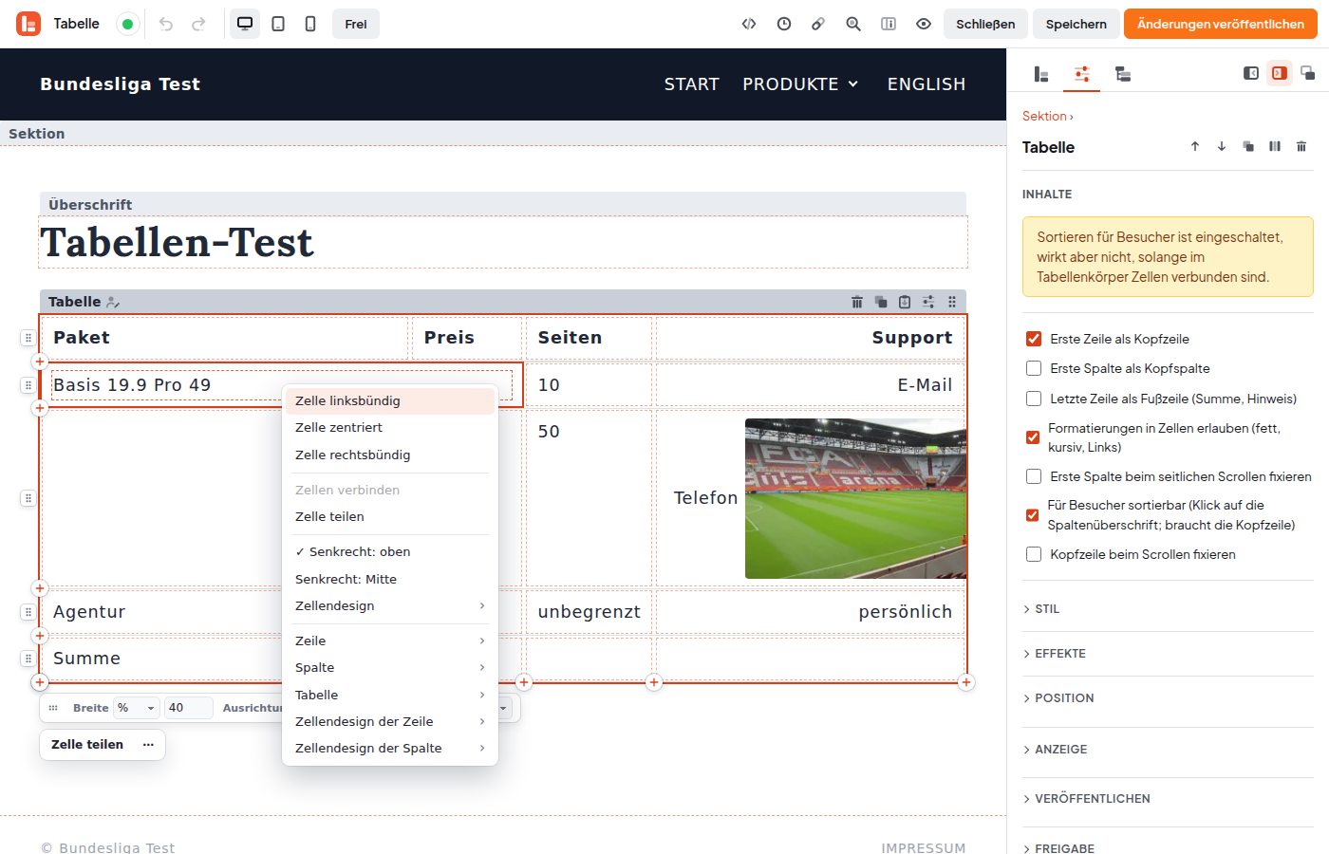
Task: Click the Schließen button
Action: click(x=985, y=24)
